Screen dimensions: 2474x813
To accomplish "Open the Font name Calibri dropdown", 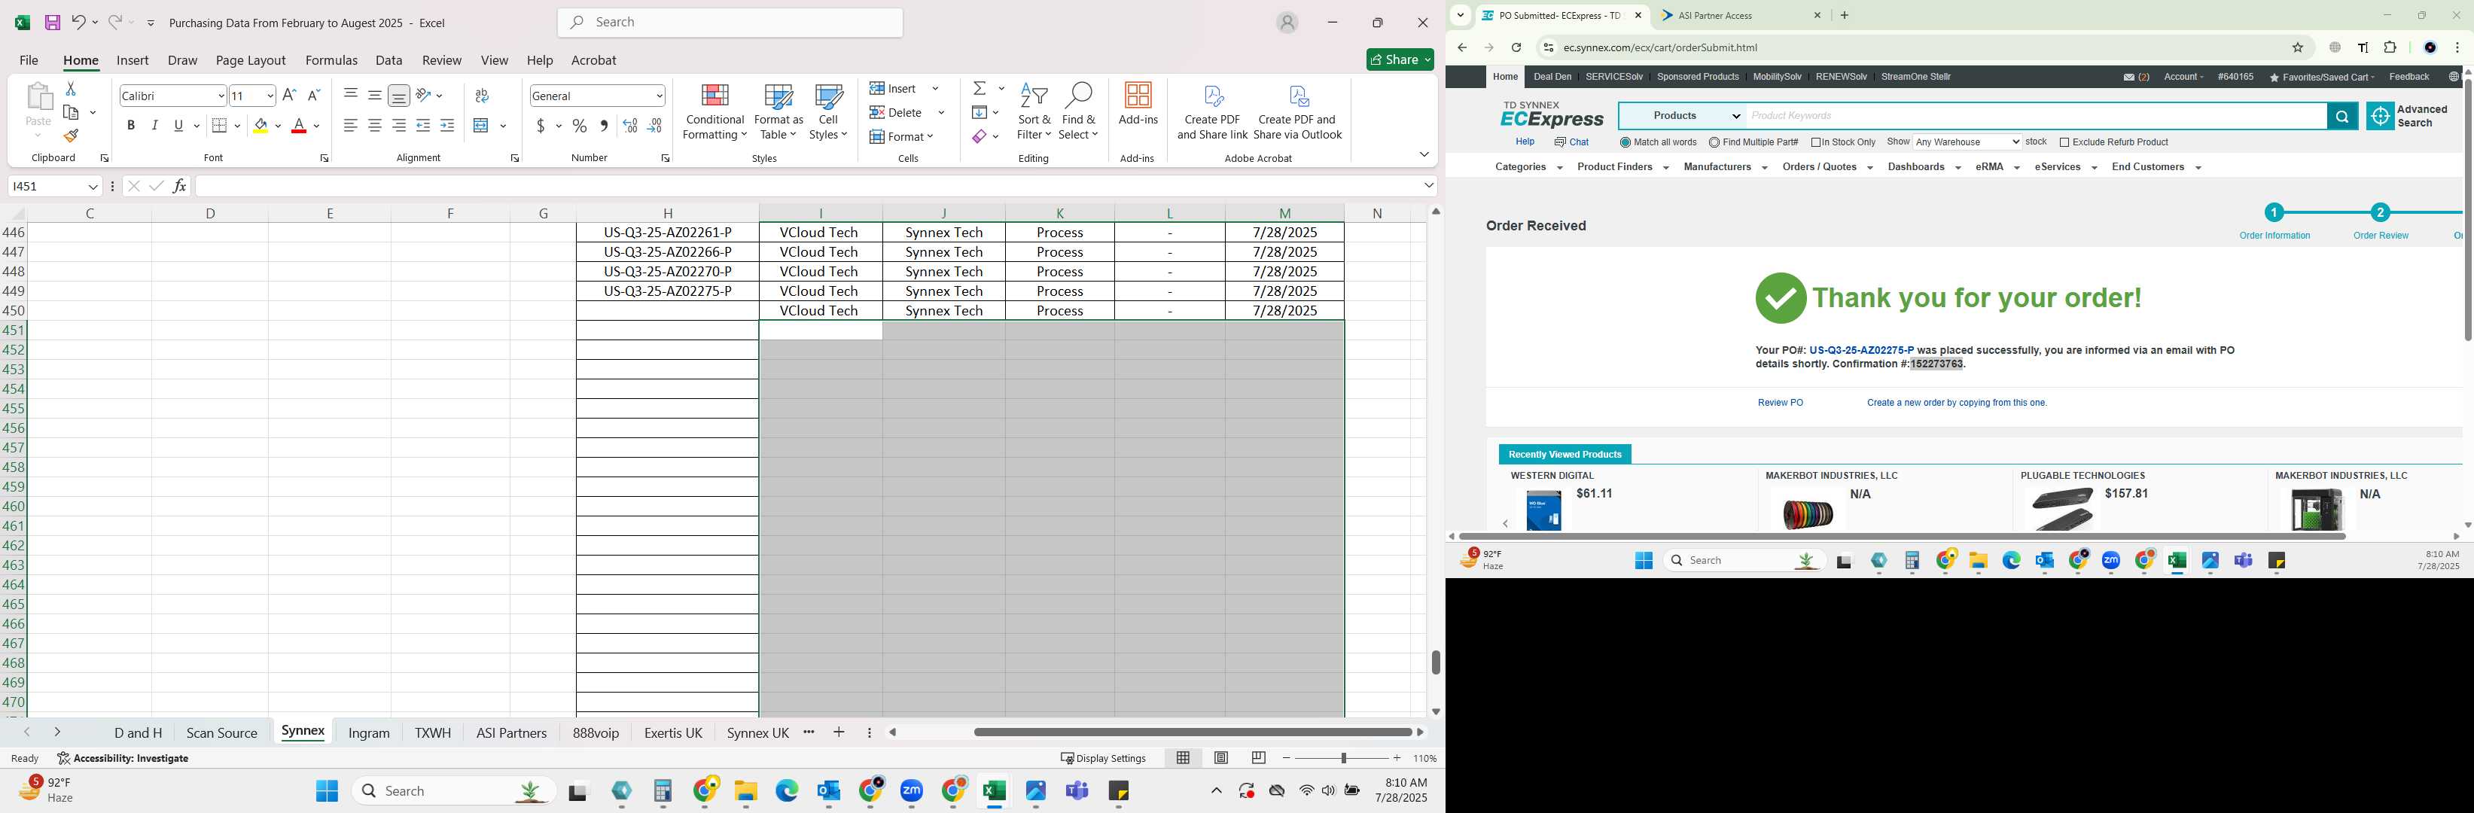I will (221, 96).
